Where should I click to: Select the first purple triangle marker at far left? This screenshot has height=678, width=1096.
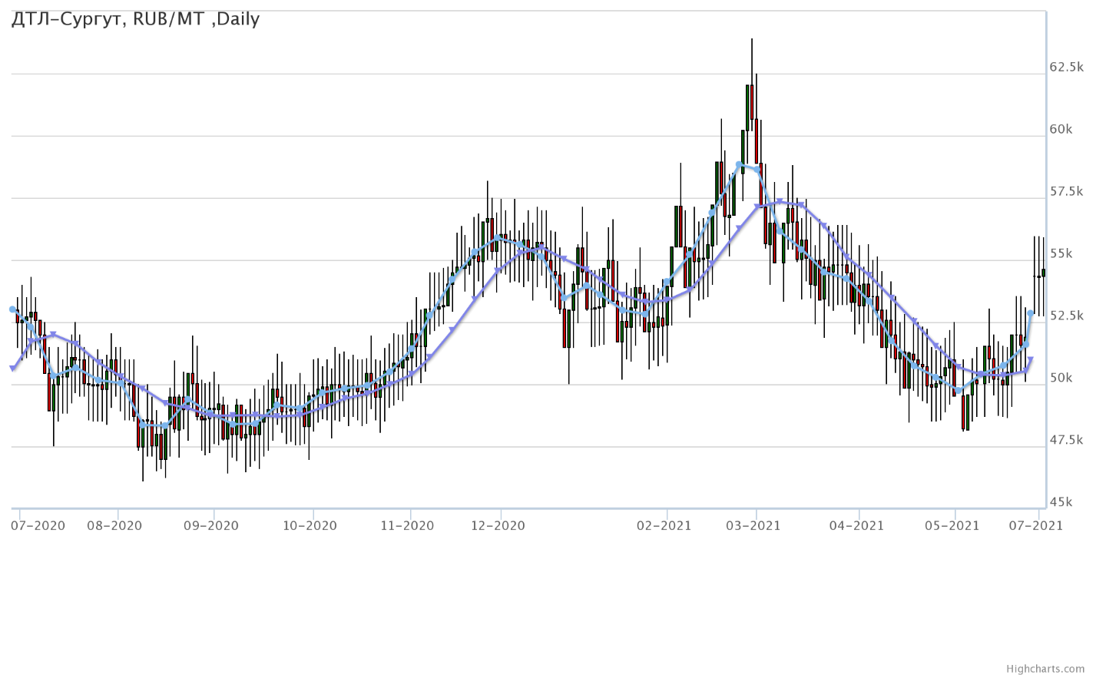(x=12, y=369)
